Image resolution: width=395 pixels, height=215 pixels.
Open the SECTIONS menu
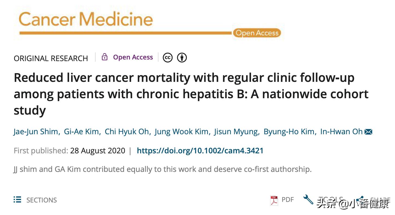(x=41, y=200)
